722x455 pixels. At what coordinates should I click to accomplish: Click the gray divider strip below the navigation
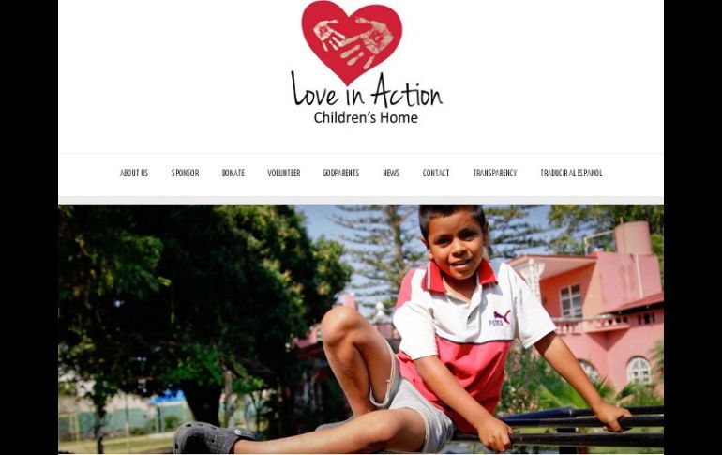(x=361, y=201)
